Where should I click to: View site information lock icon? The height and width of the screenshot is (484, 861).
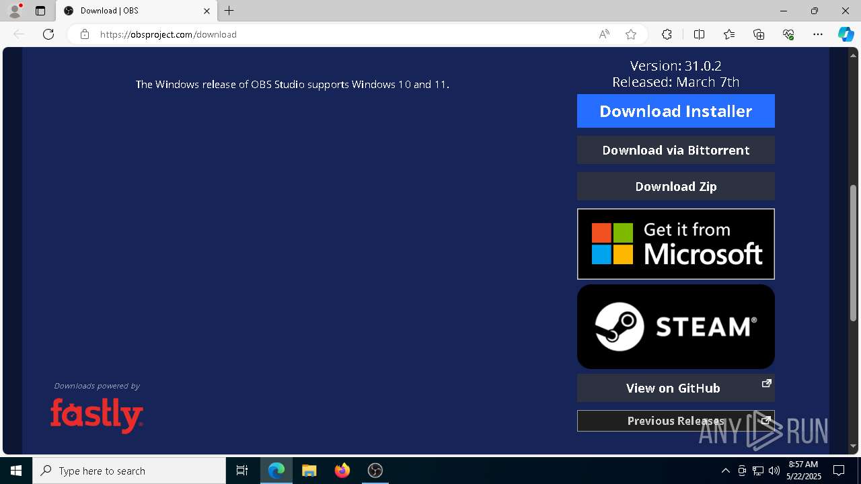point(84,34)
